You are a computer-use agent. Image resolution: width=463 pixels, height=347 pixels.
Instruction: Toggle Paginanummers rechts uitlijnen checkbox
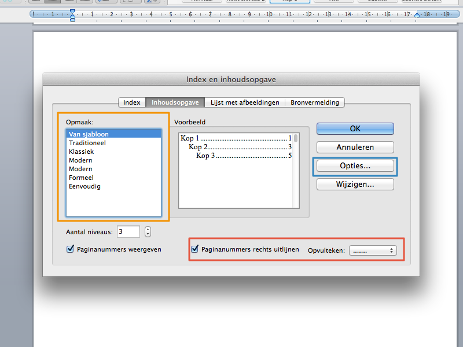[x=194, y=249]
